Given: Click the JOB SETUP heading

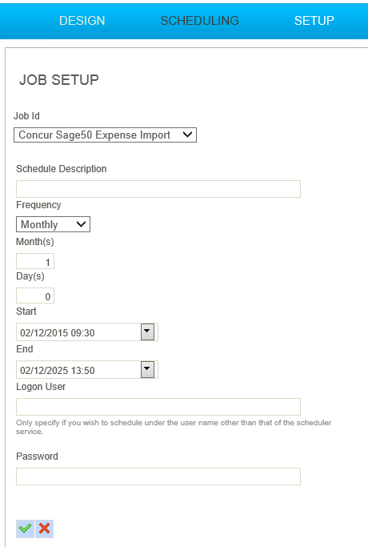Looking at the screenshot, I should [x=59, y=80].
